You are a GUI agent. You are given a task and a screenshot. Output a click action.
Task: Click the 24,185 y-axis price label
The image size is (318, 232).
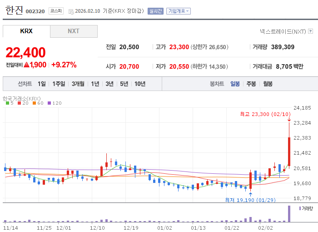click(x=302, y=108)
